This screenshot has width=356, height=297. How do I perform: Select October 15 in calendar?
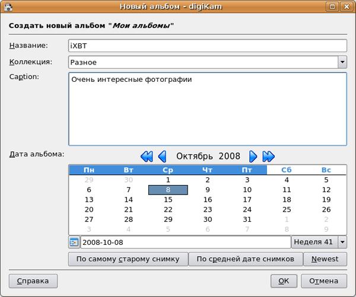pyautogui.click(x=168, y=200)
